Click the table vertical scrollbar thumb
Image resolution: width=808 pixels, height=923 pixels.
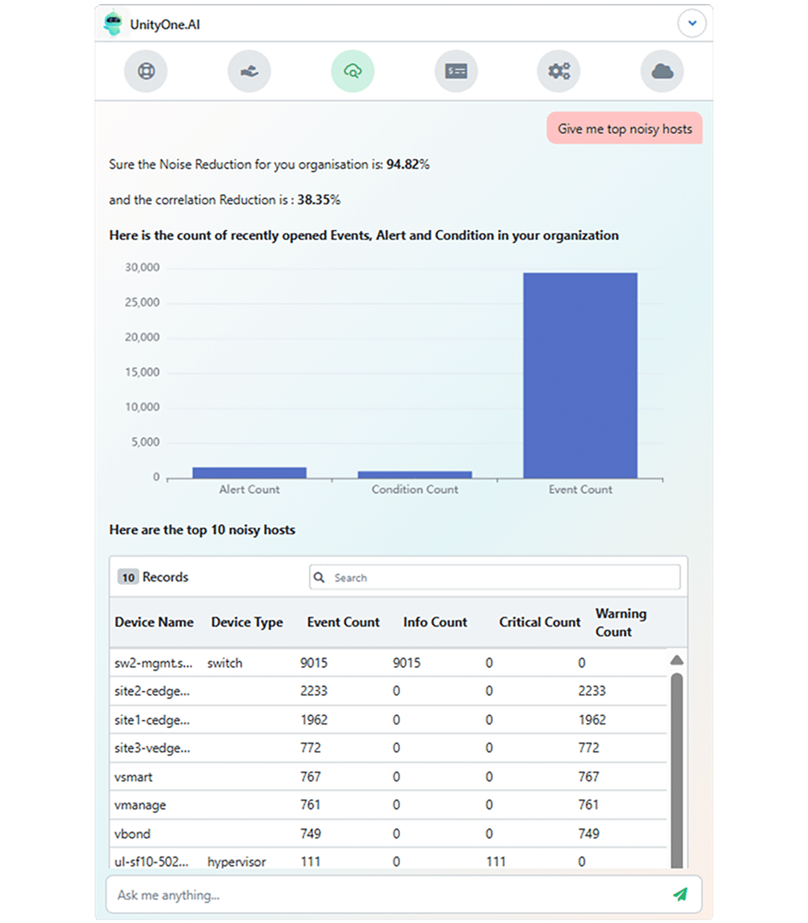(677, 767)
